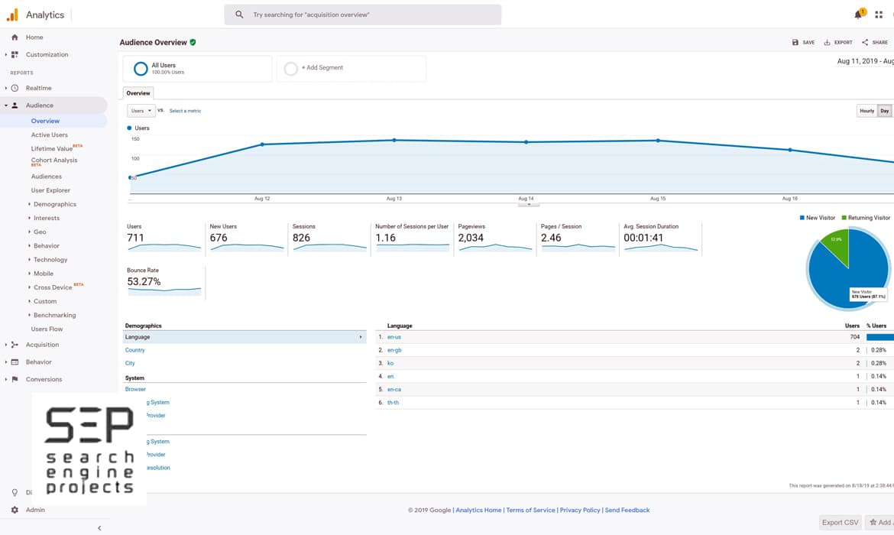
Task: Click the Admin gear icon
Action: pos(15,510)
